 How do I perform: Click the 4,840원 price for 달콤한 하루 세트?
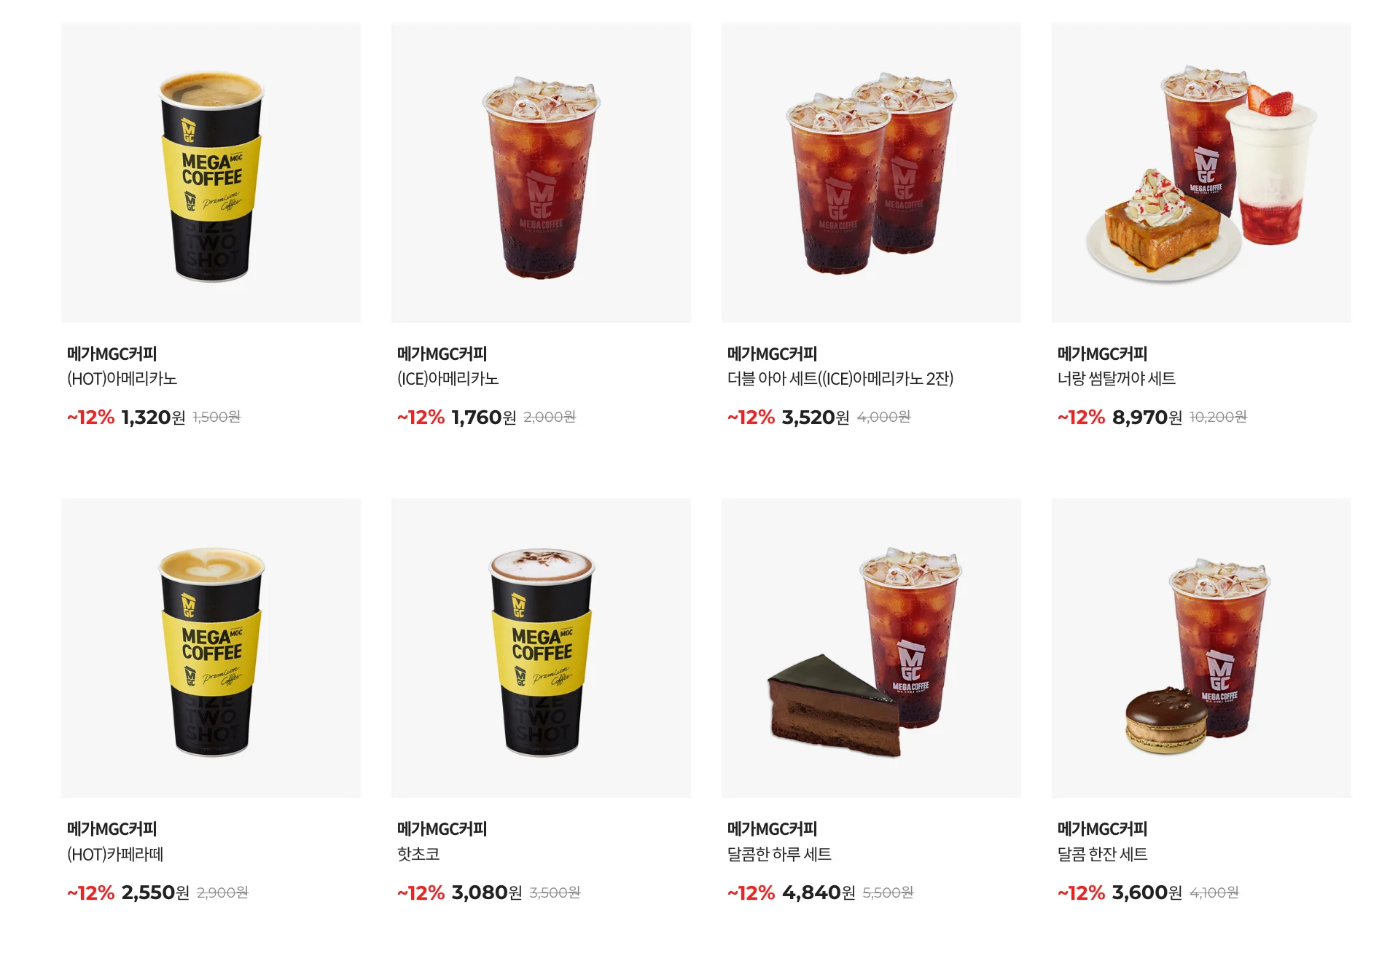(819, 893)
